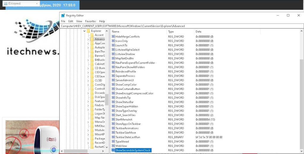Click the WebView value icon
This screenshot has height=154, width=304.
coord(113,146)
